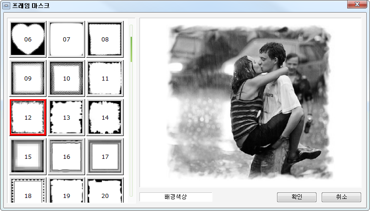This screenshot has width=370, height=211.
Task: Select halftone frame mask 09
Action: 28,78
